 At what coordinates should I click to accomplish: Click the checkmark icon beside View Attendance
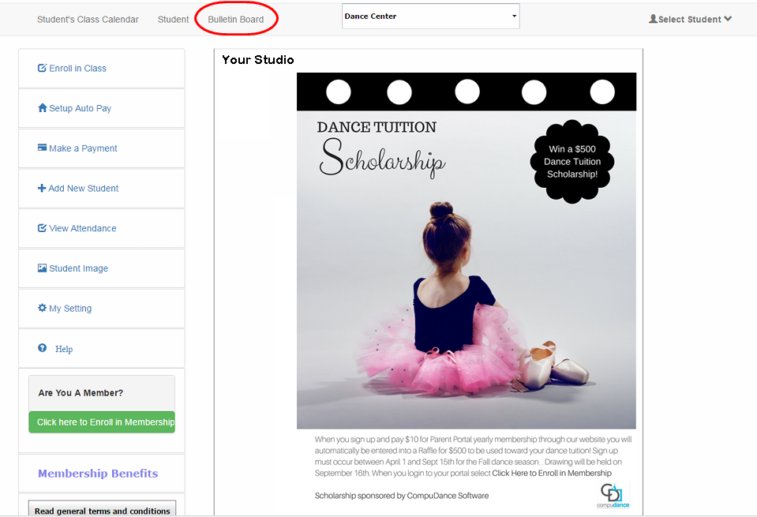[x=42, y=228]
